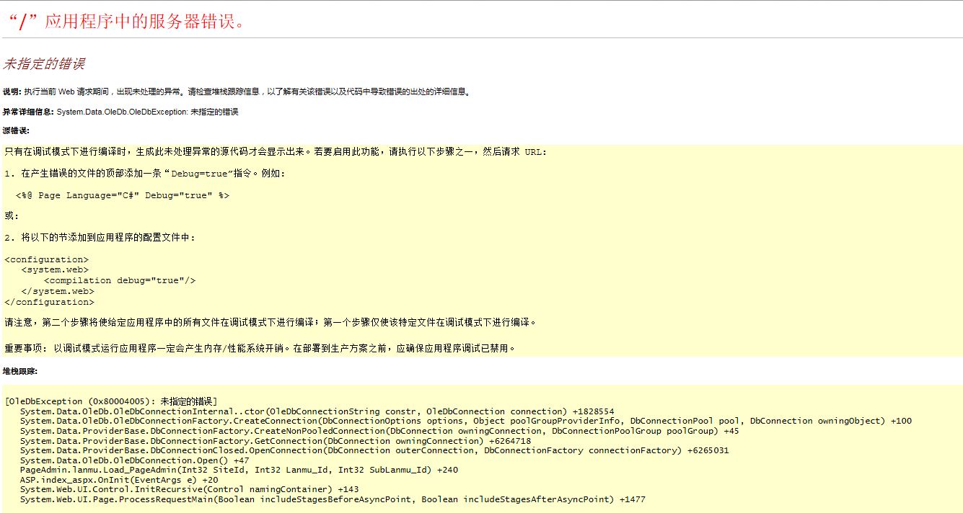The width and height of the screenshot is (963, 513).
Task: Click the Page.ProcessRequestMain stack trace line
Action: pyautogui.click(x=332, y=499)
